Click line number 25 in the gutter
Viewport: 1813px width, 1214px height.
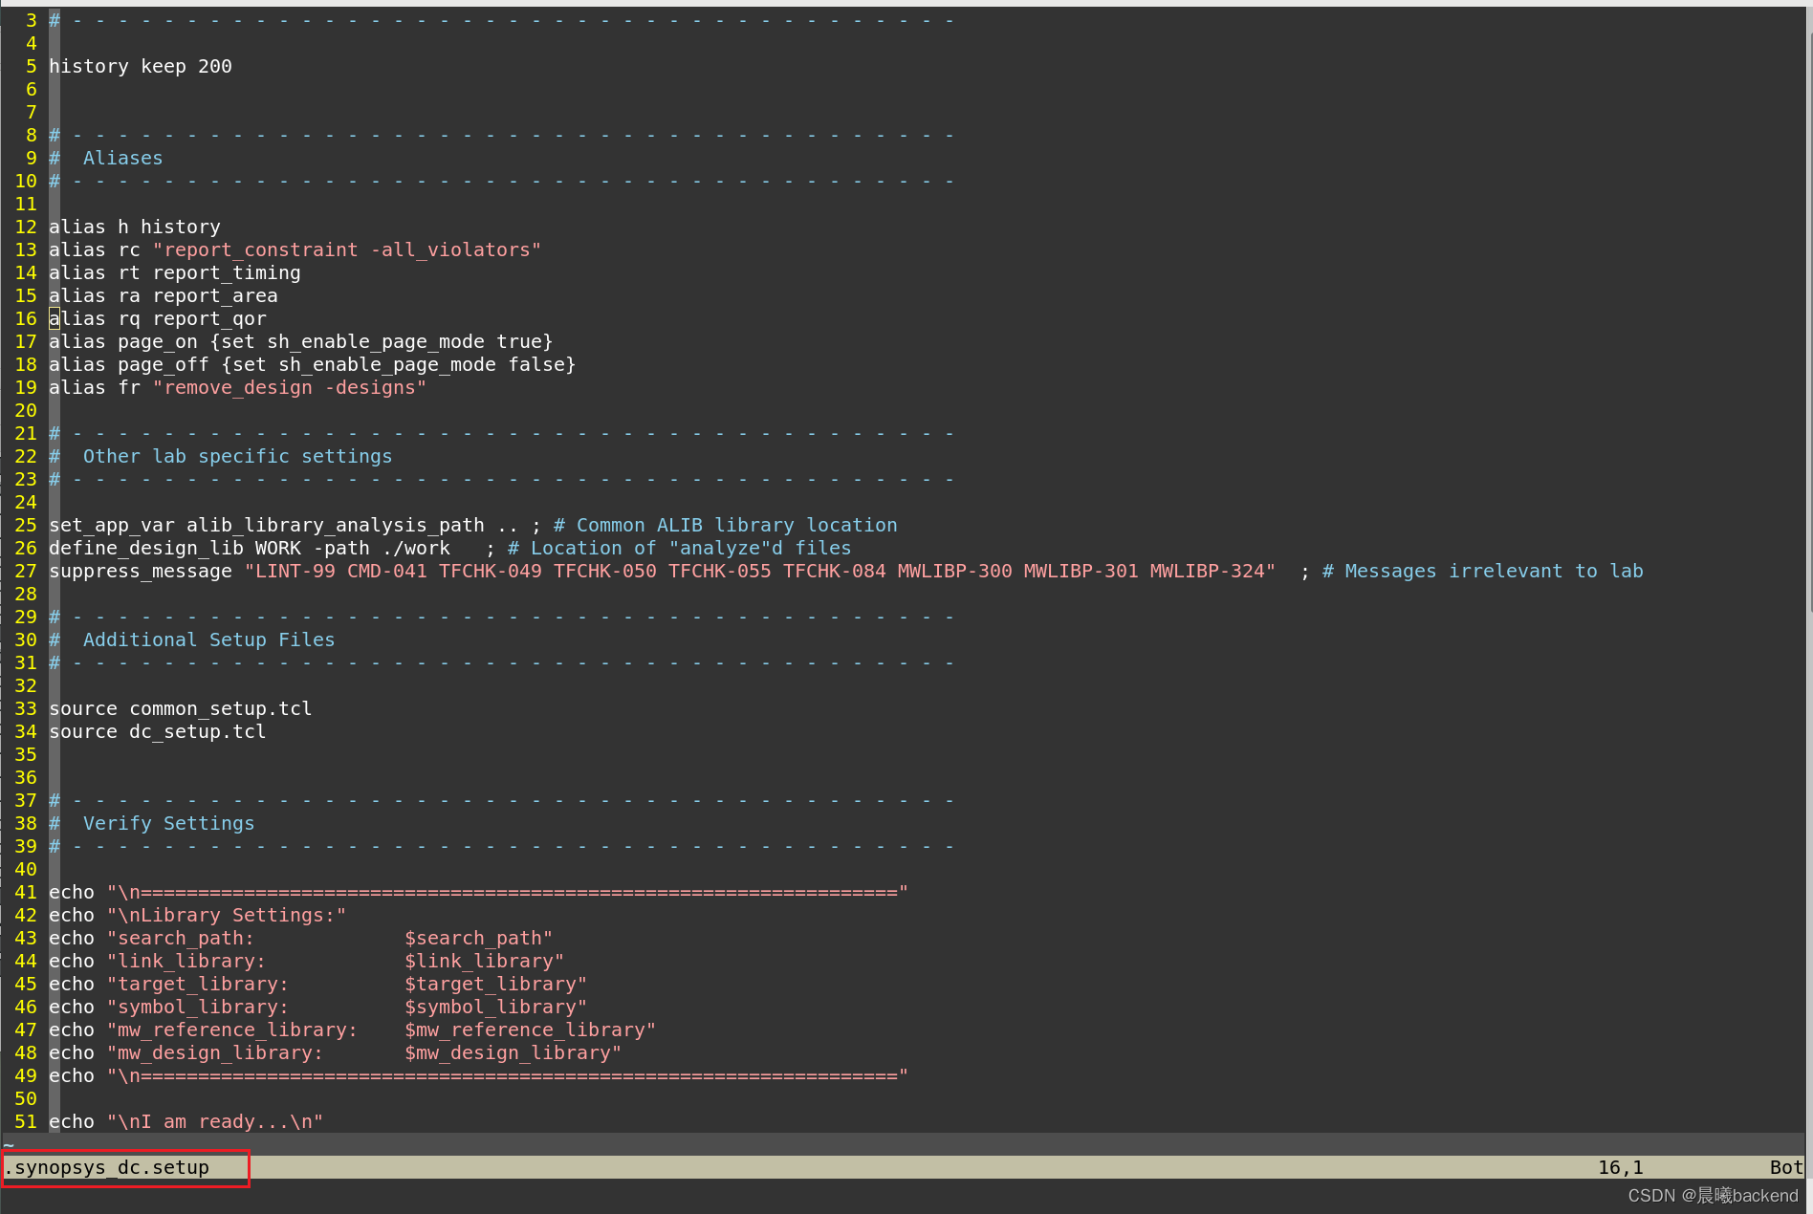coord(25,525)
